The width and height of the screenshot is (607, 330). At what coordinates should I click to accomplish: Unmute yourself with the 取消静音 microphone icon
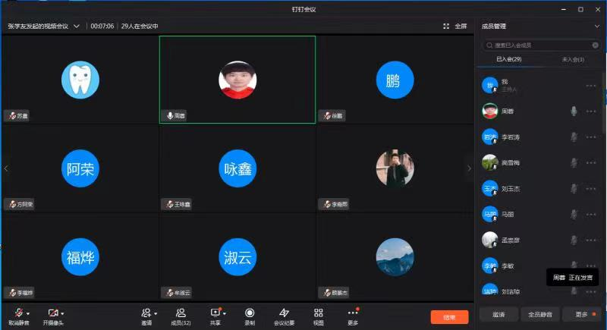(18, 313)
